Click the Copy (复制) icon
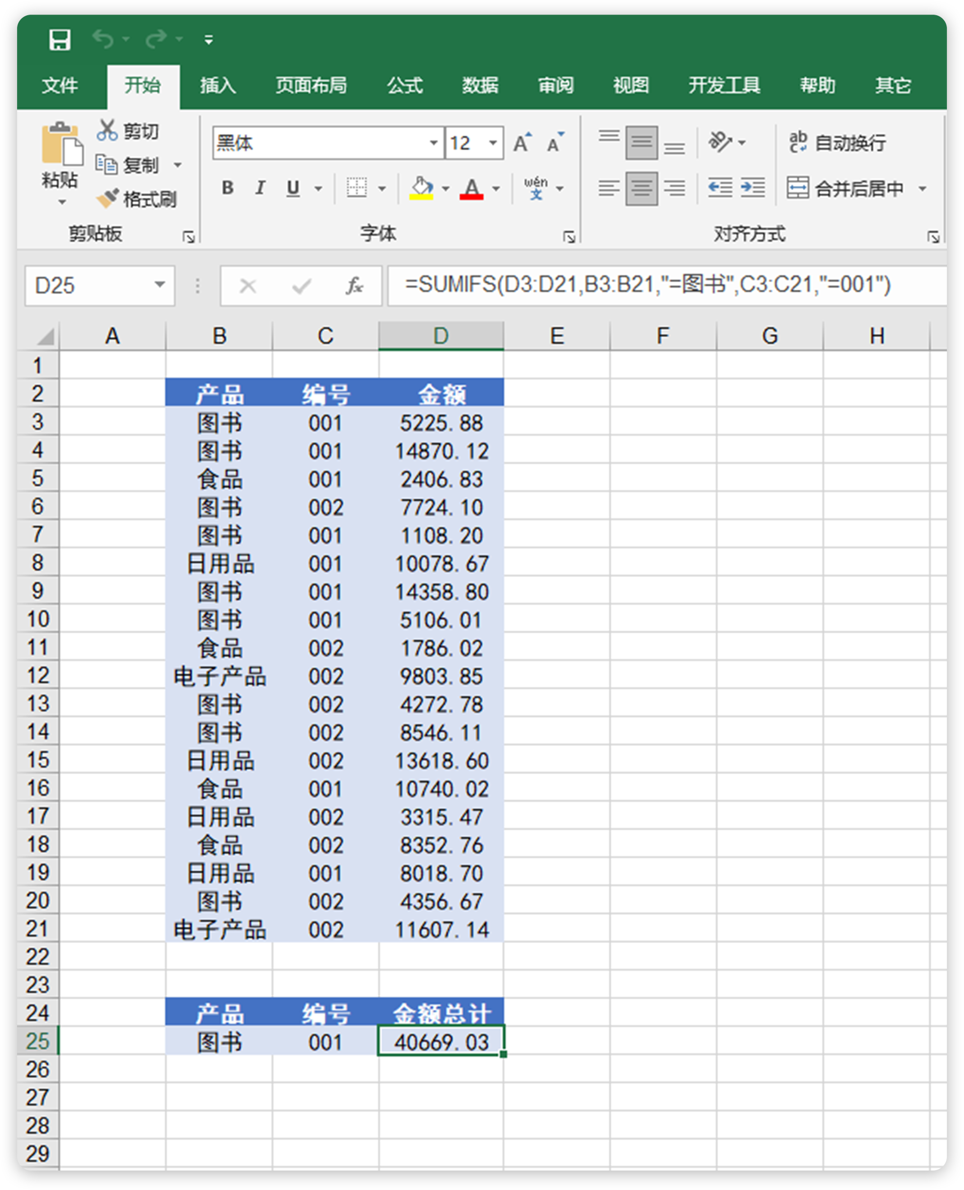 click(x=108, y=165)
